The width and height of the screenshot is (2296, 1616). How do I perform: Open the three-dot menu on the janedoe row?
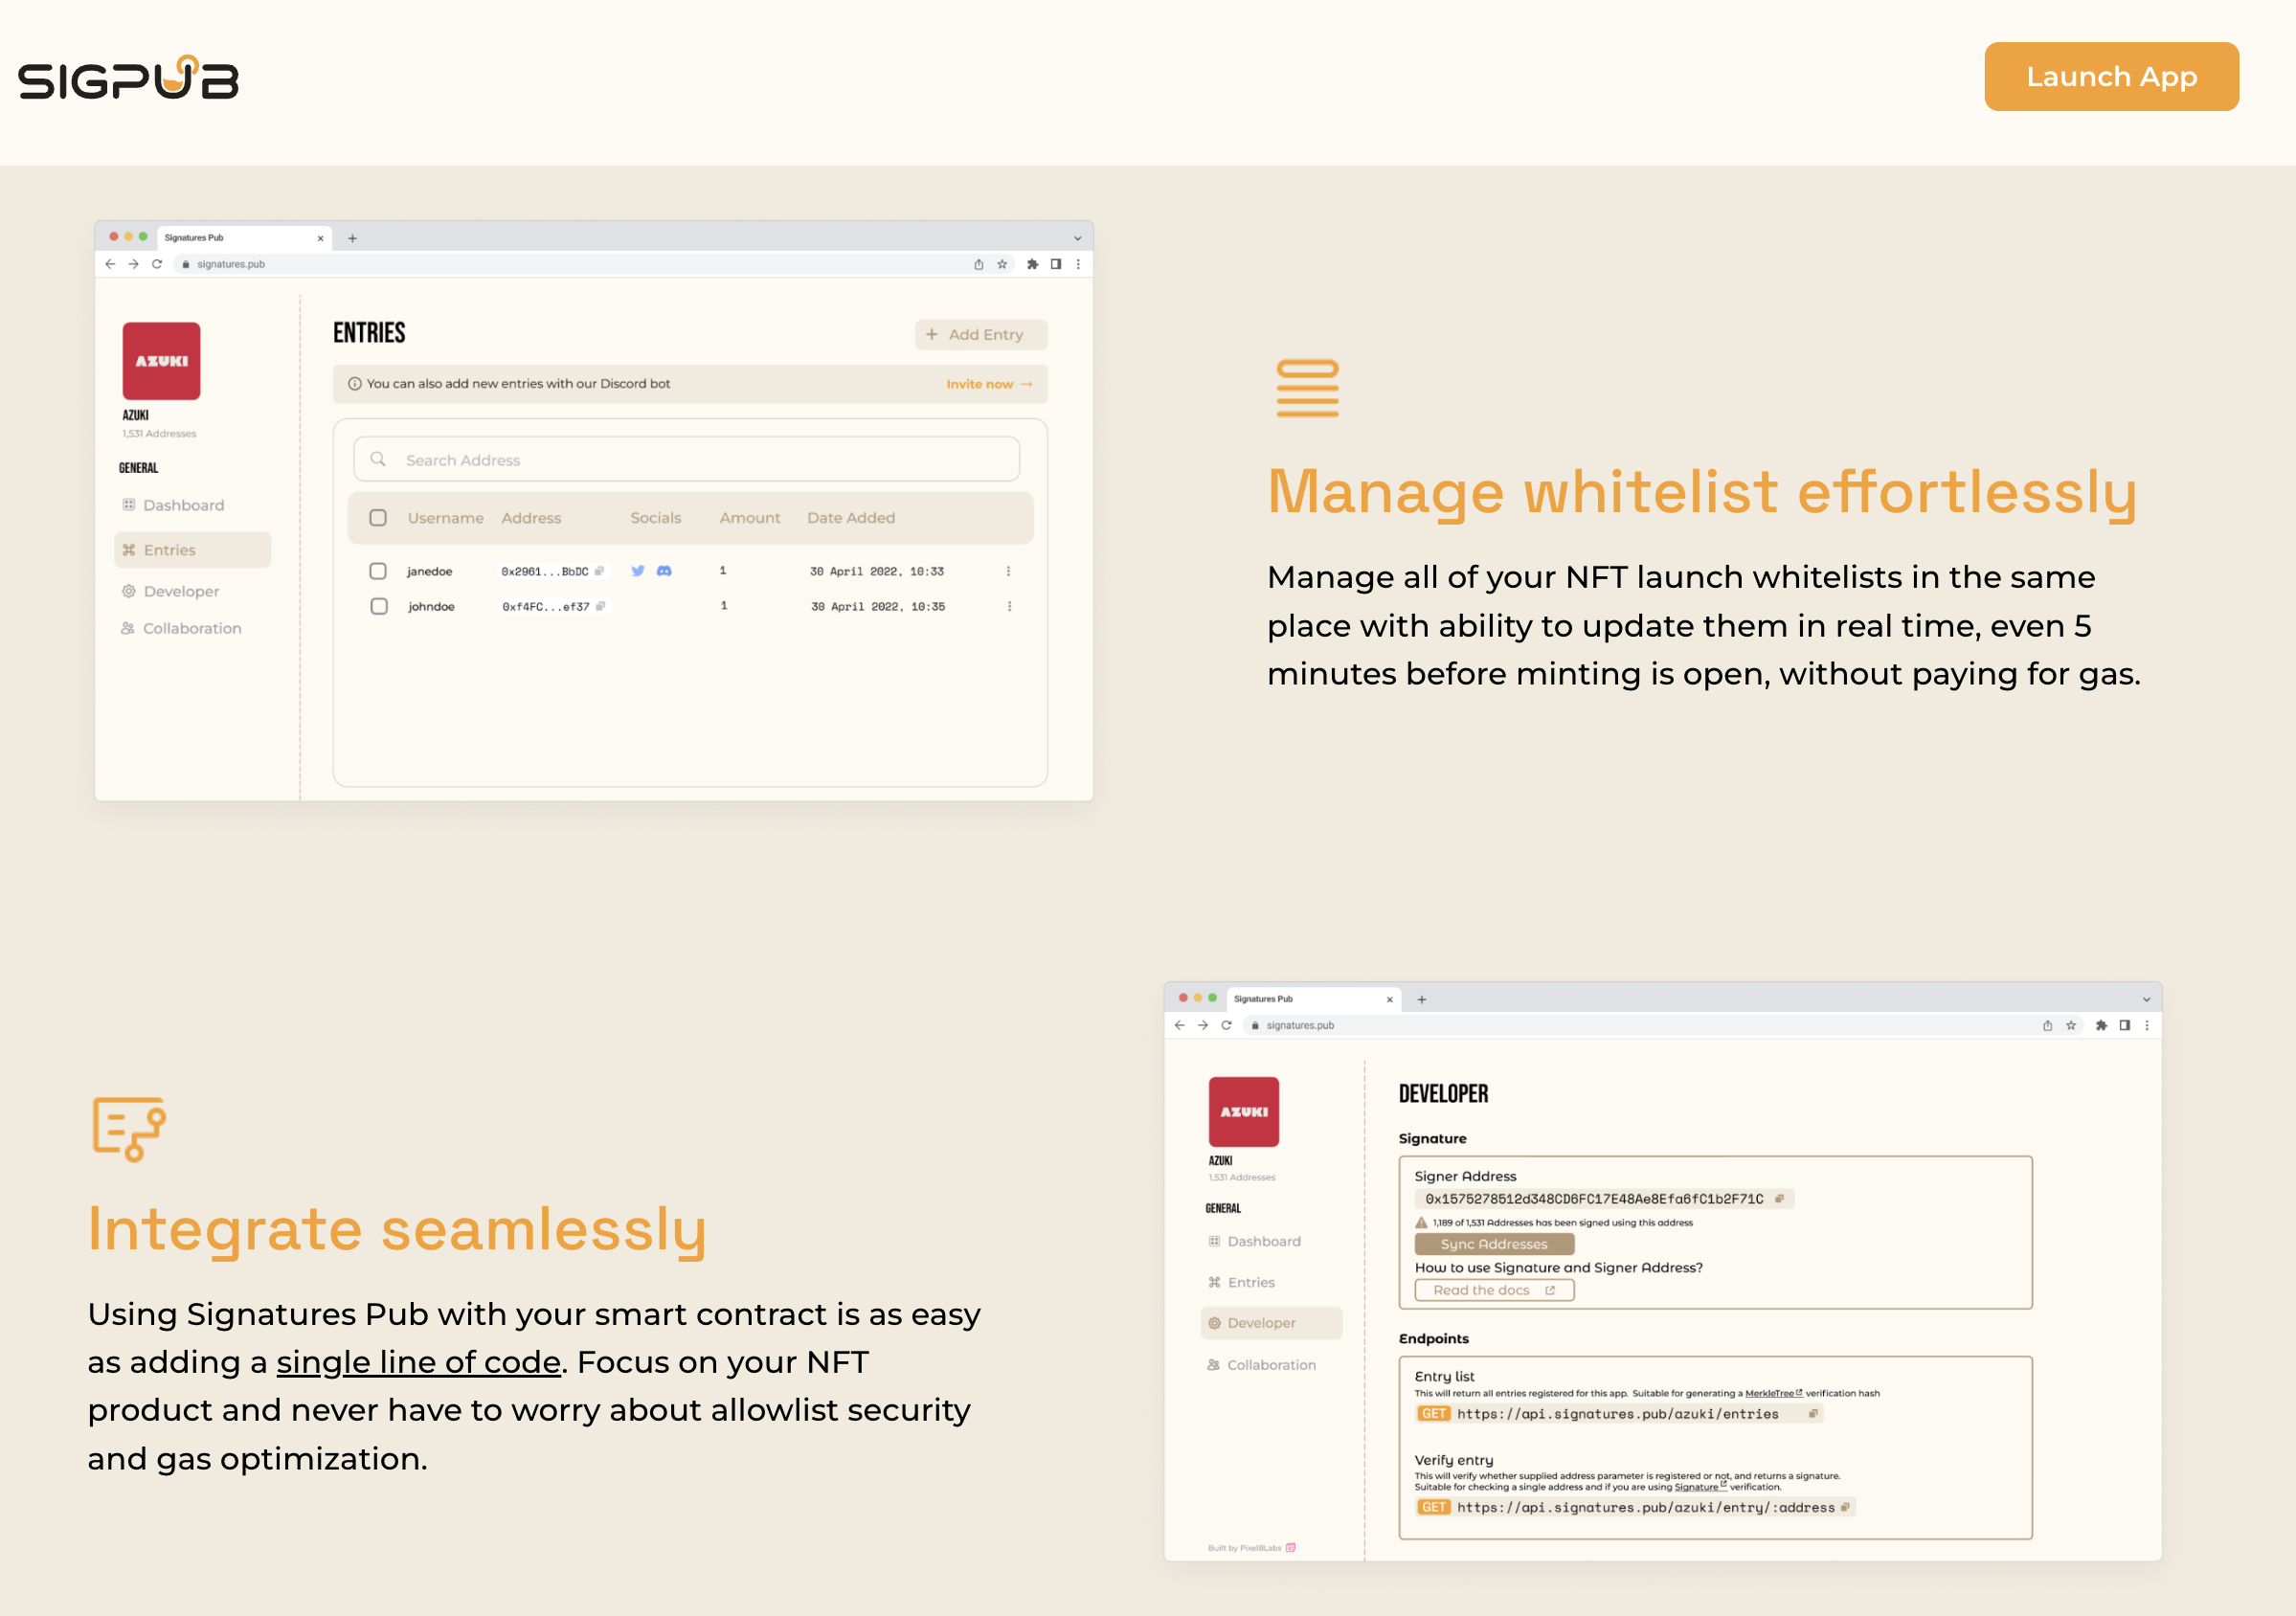point(1008,571)
